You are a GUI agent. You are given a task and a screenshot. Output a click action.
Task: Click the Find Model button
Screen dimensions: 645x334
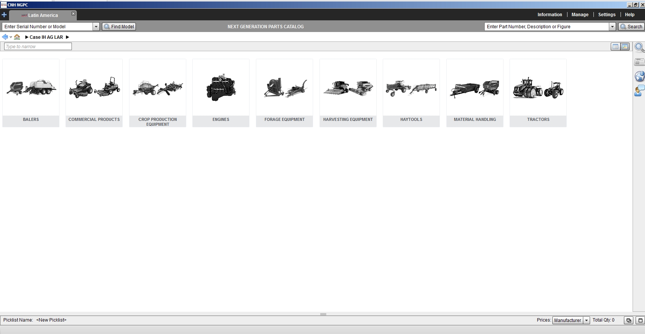click(119, 27)
